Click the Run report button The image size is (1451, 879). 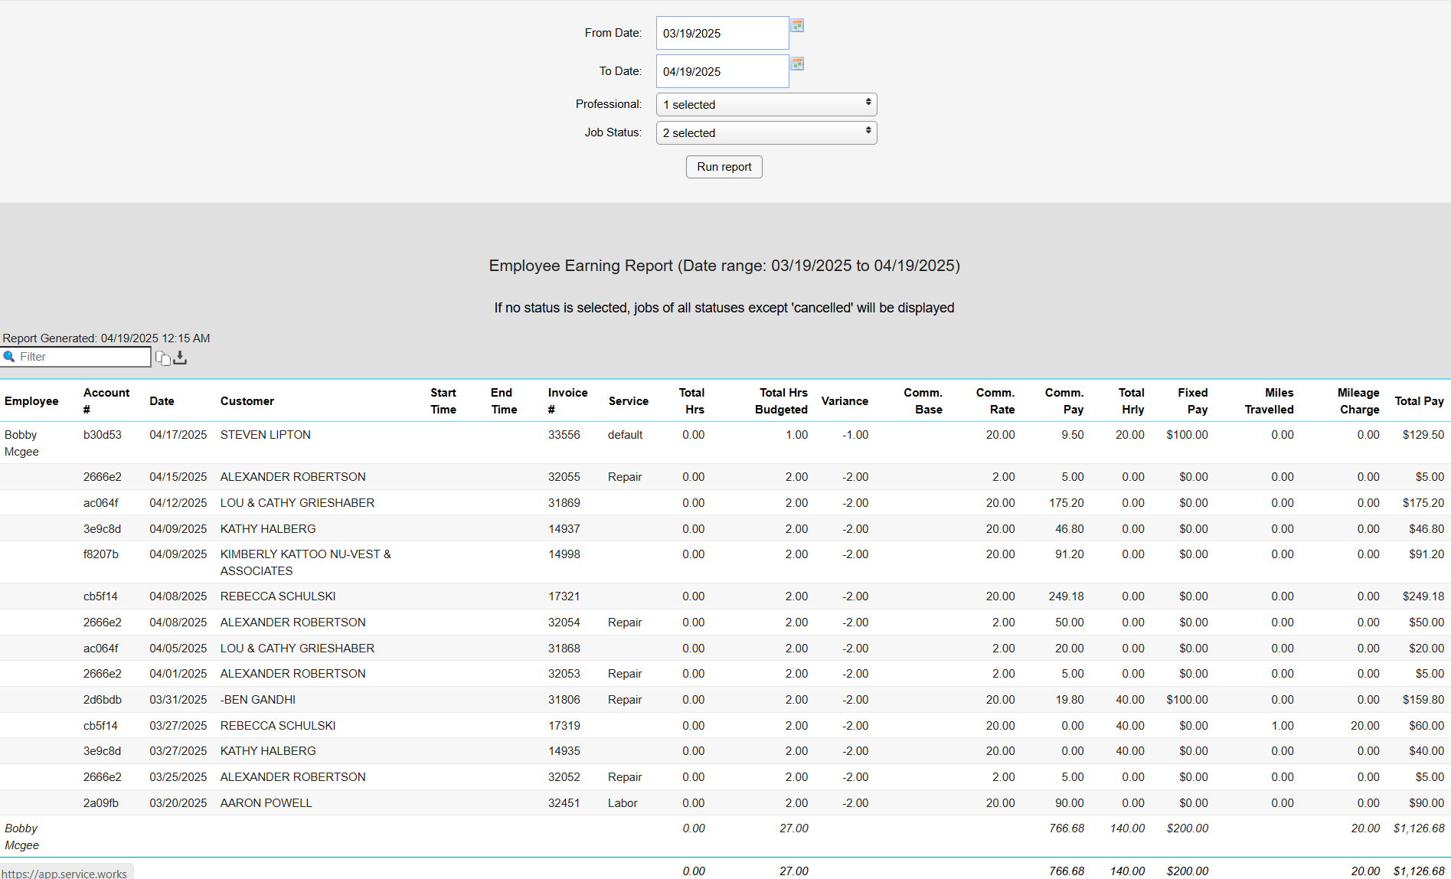724,167
